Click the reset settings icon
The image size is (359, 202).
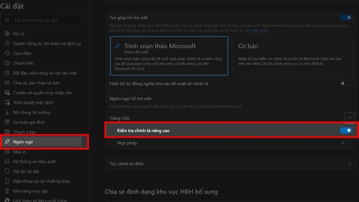point(7,171)
